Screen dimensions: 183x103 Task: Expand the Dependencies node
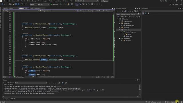point(120,21)
